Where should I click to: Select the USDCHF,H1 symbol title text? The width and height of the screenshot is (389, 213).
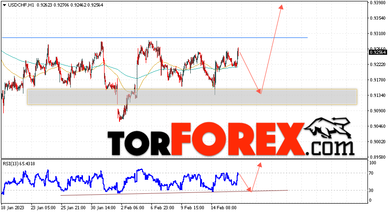coord(21,5)
